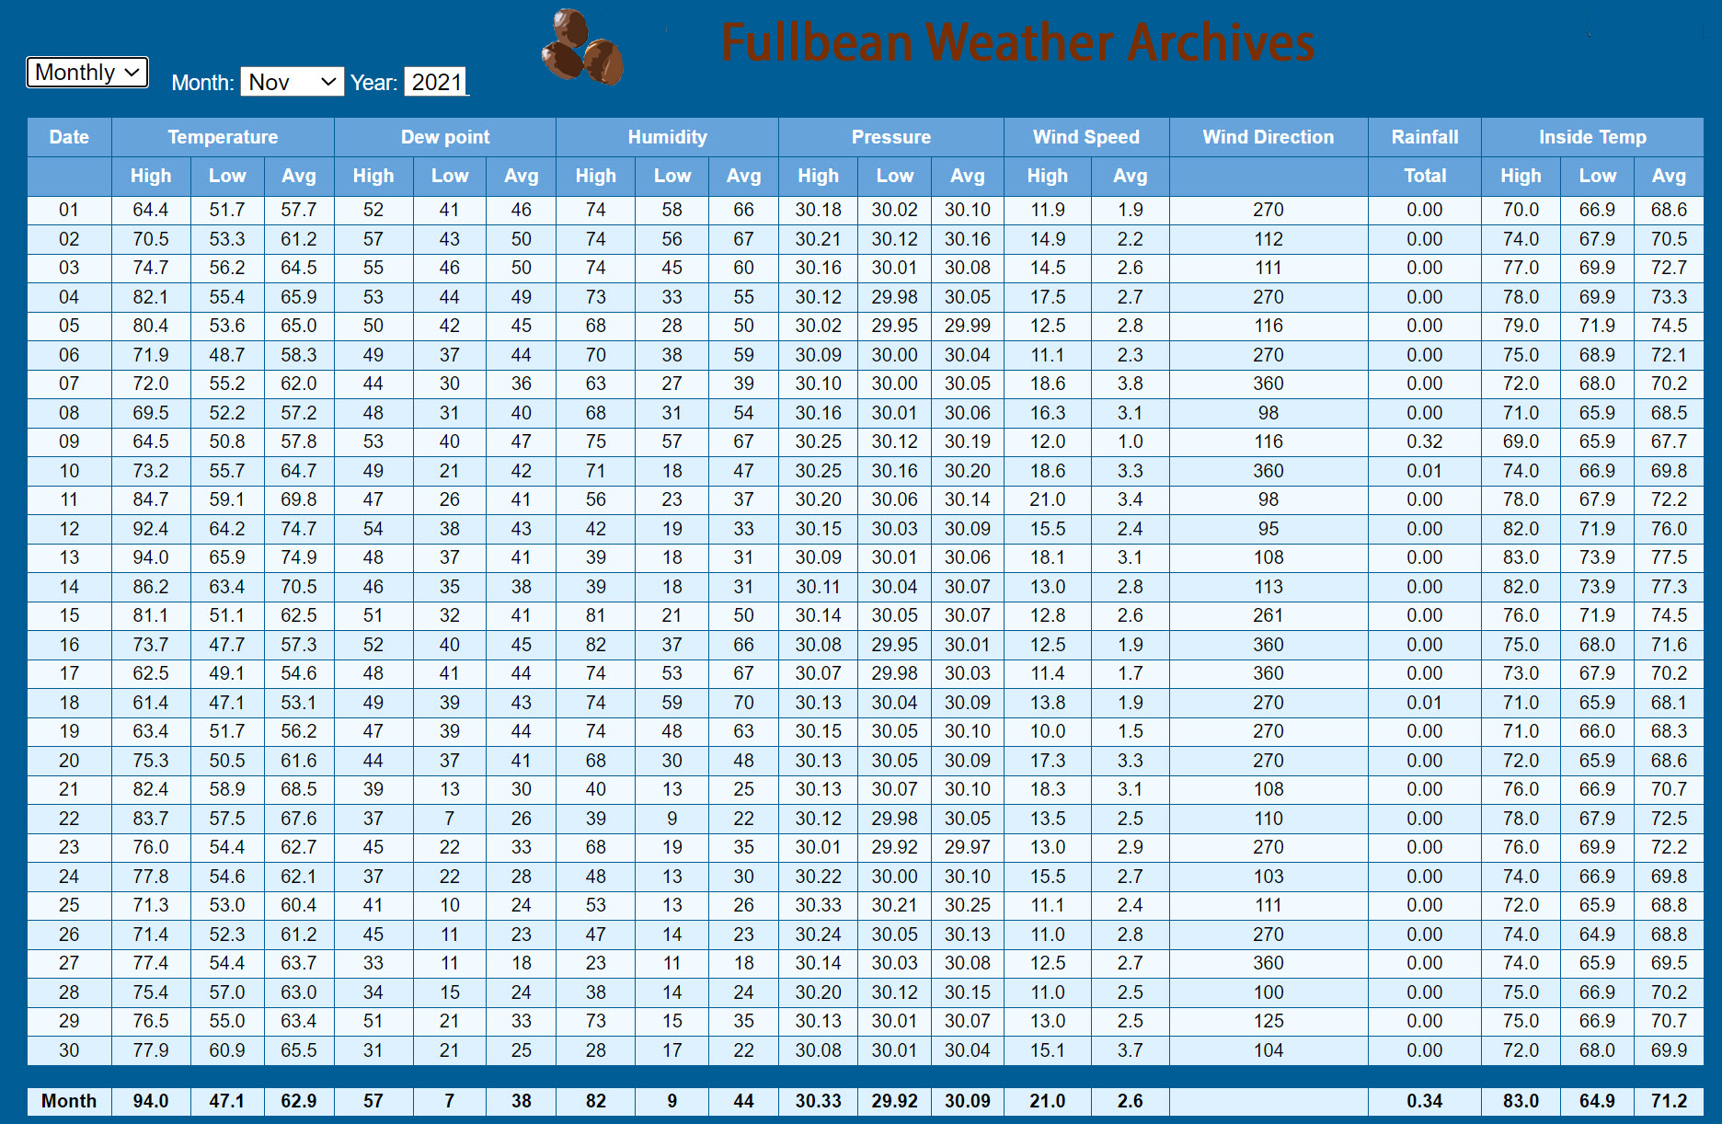Click the Fullbean Weather Archives title
This screenshot has height=1124, width=1722.
coord(1017,42)
